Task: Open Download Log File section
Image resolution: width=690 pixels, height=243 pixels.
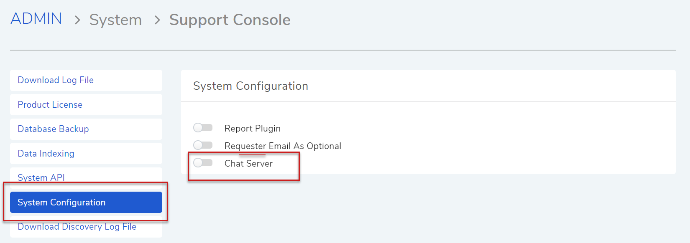Action: [x=86, y=80]
